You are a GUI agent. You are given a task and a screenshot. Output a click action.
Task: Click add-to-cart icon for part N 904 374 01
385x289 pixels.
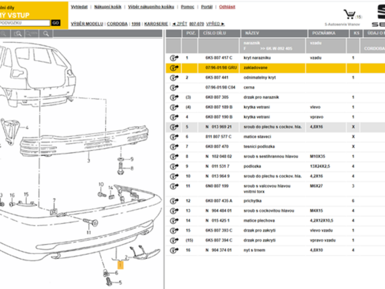point(174,250)
